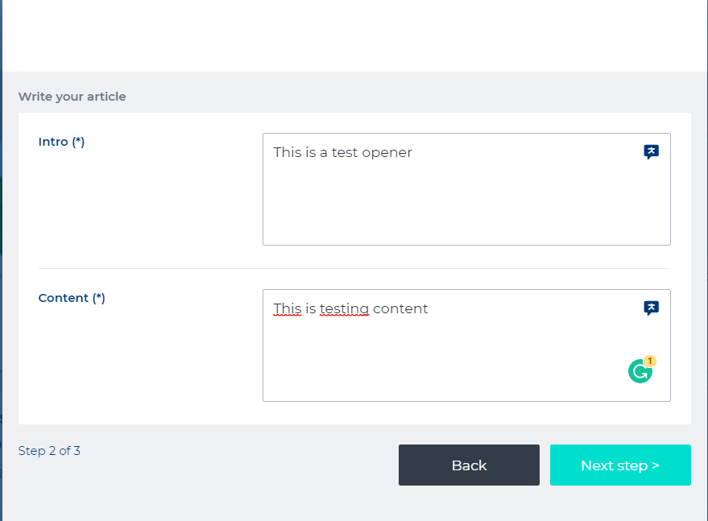Click the word "test" in Intro text
Viewport: 708px width, 521px height.
(344, 152)
